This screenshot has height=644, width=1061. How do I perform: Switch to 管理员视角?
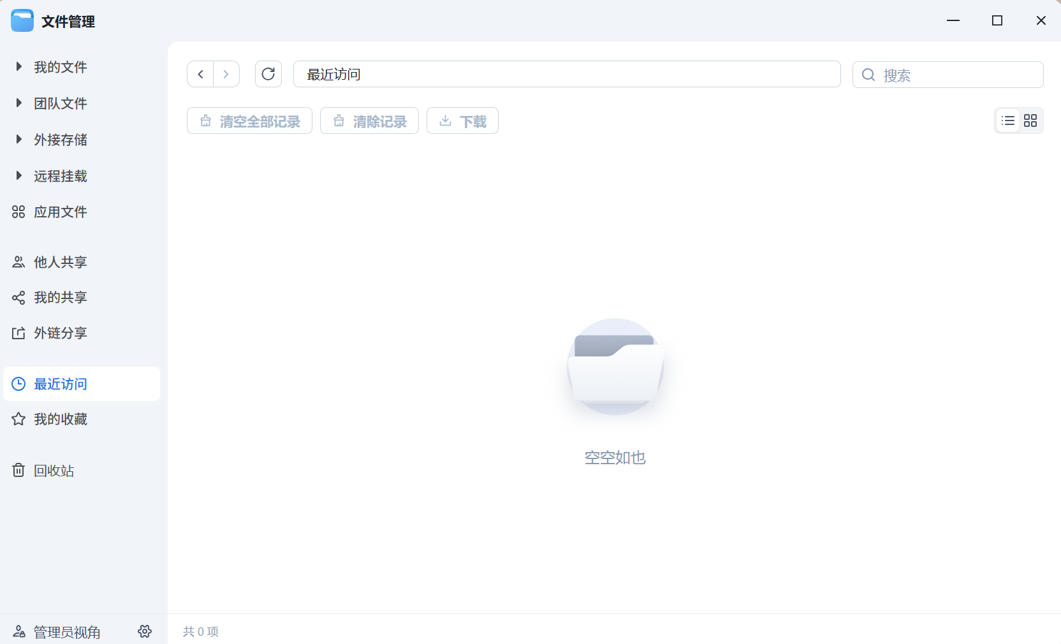(x=67, y=632)
